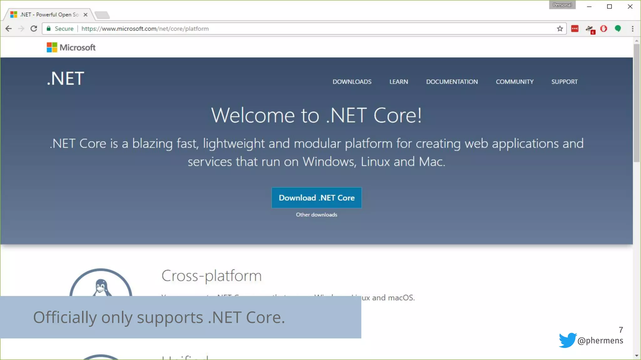Click the Download .NET Core button

click(316, 198)
